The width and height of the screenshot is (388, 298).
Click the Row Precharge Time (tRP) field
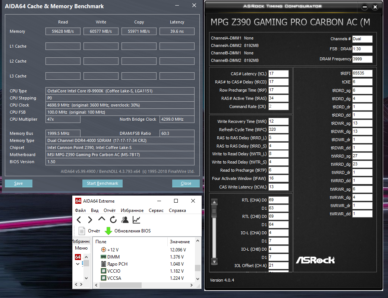pyautogui.click(x=278, y=90)
